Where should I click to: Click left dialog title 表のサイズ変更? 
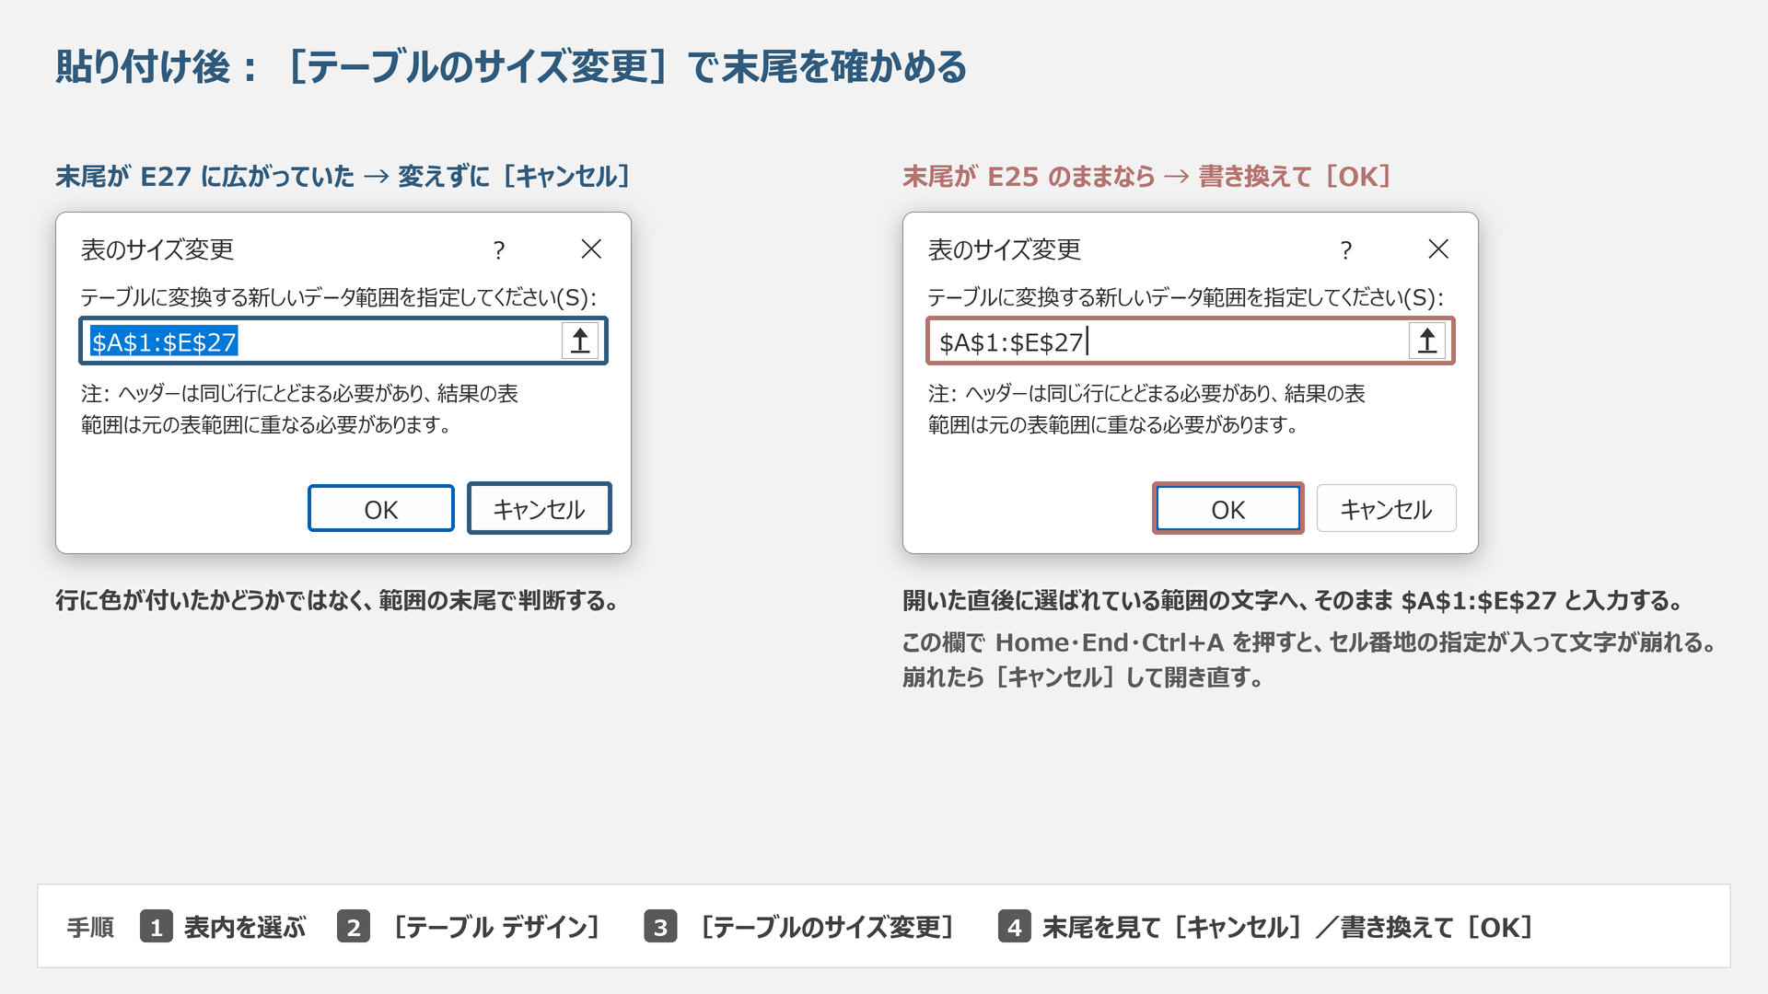point(157,249)
